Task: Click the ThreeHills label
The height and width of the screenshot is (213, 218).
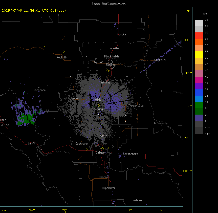Action: 136,106
